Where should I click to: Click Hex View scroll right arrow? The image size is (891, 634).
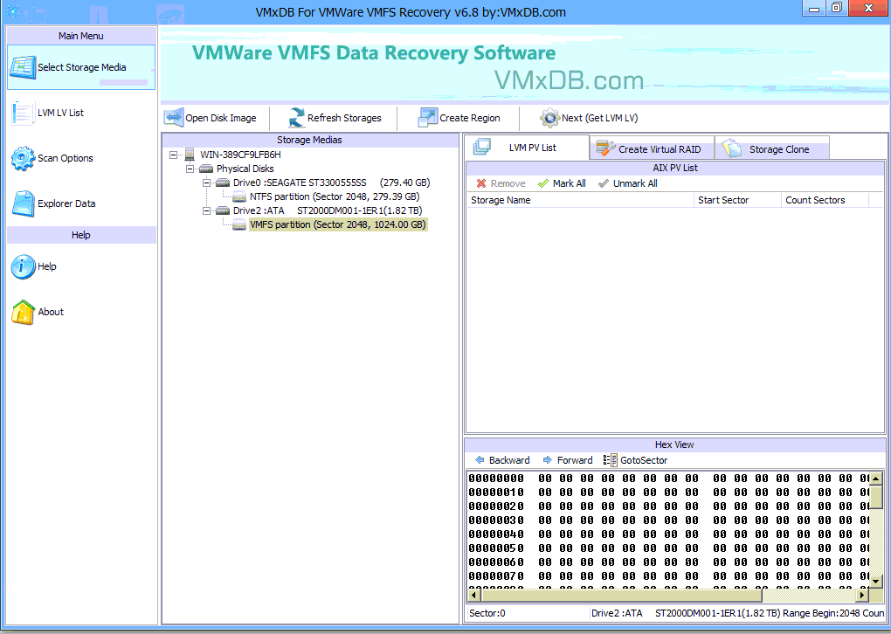[862, 595]
